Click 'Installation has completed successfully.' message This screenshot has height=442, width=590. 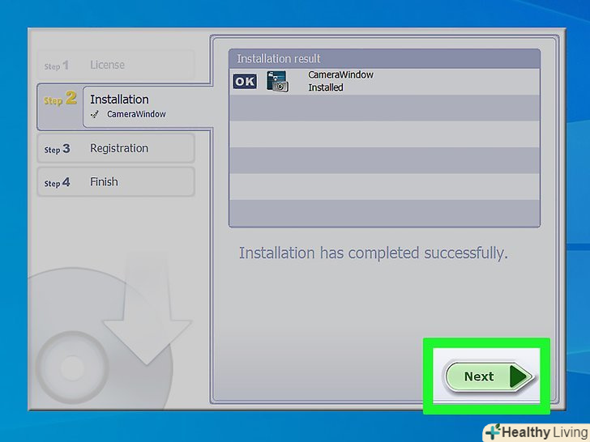point(374,253)
